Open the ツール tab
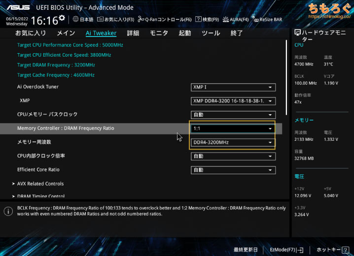 [x=211, y=33]
